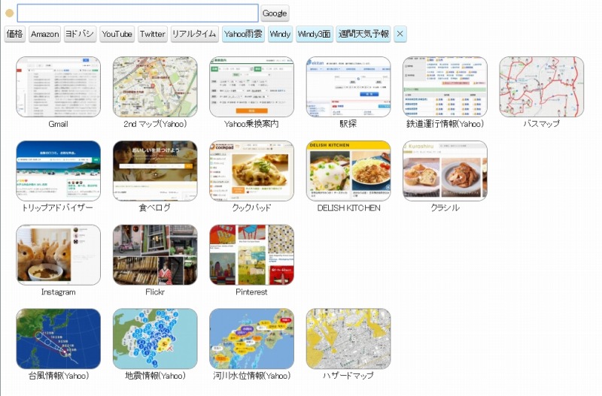Click the 台風情報(Yahoo) text label
Image resolution: width=602 pixels, height=396 pixels.
(59, 376)
